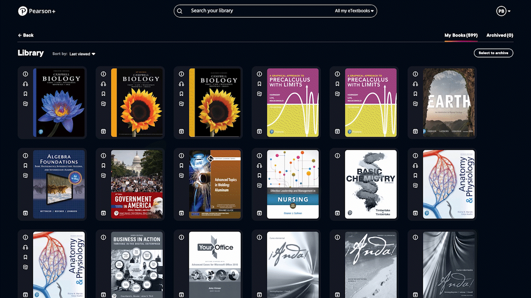531x298 pixels.
Task: Open ¡Anda! Curso elemental cover
Action: pyautogui.click(x=293, y=265)
